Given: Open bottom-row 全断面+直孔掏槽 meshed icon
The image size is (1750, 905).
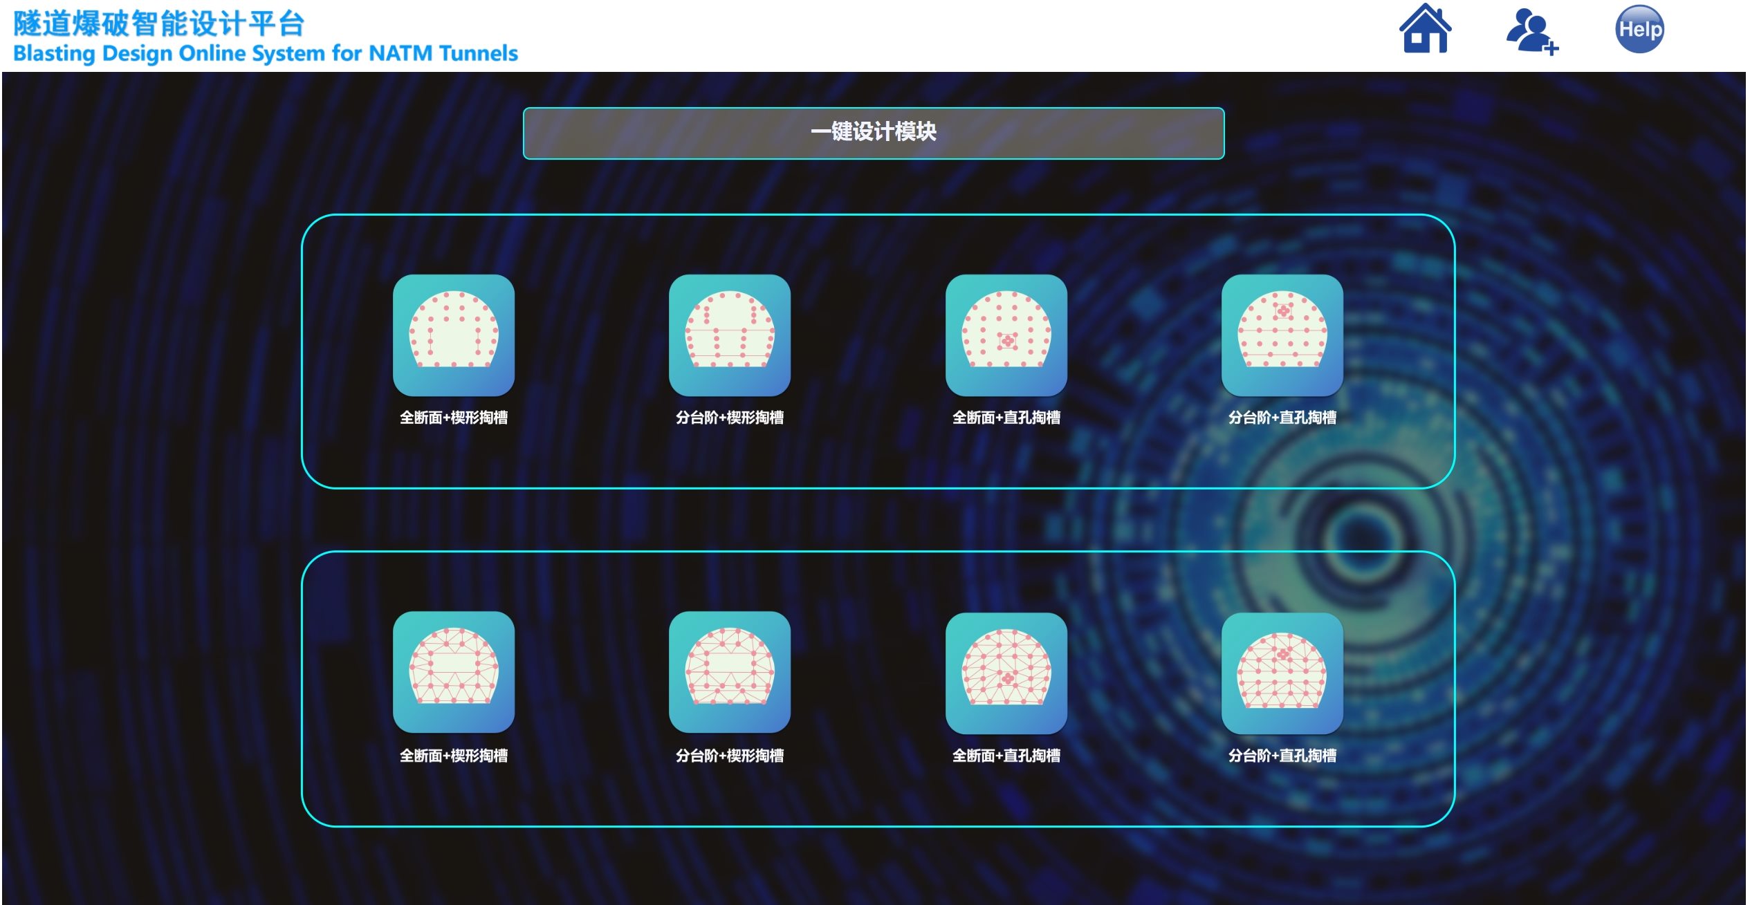Looking at the screenshot, I should 1006,673.
